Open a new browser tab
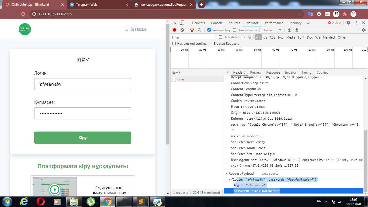This screenshot has width=368, height=207. click(x=201, y=5)
